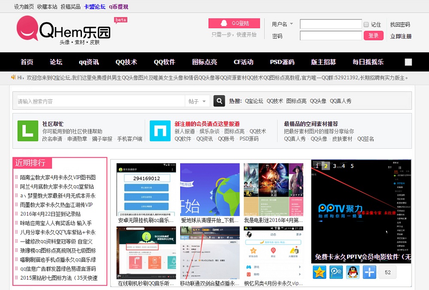Click the 收藏本站 top link
Screen dimensions: 429x290
[x=47, y=6]
